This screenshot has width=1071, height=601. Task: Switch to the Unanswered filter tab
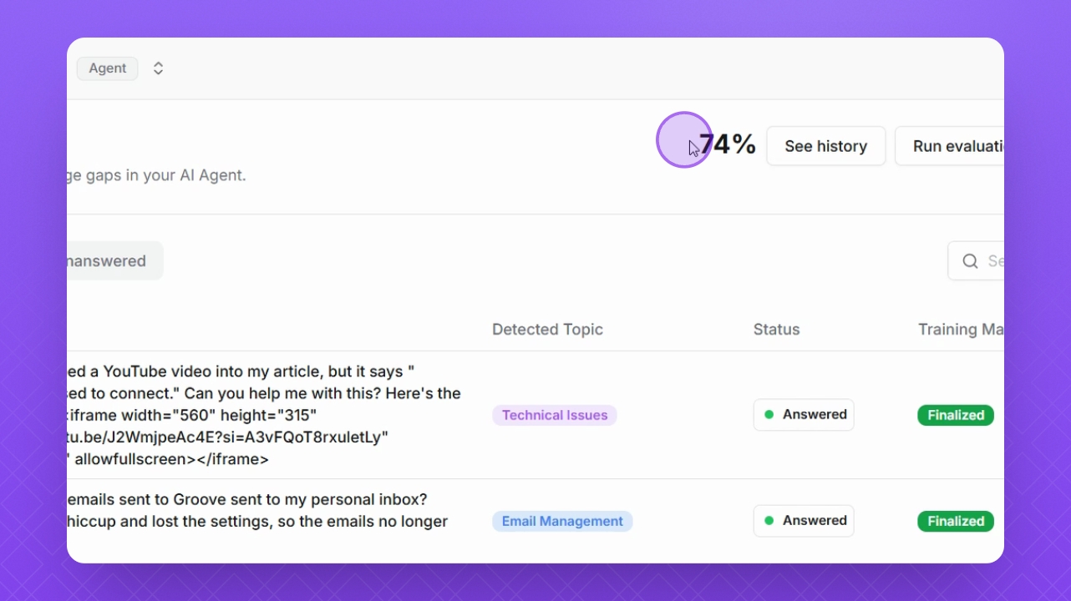[x=109, y=261]
